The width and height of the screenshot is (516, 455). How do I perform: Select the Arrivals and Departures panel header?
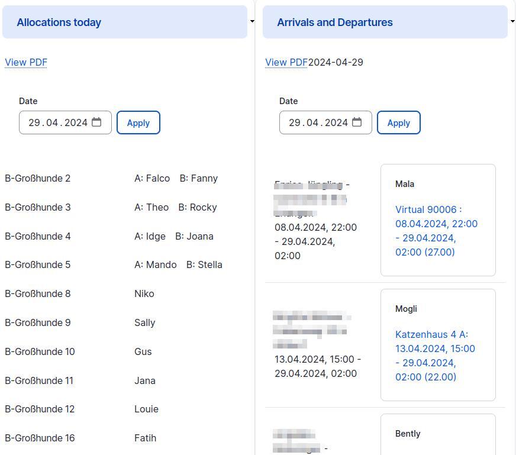[x=334, y=22]
